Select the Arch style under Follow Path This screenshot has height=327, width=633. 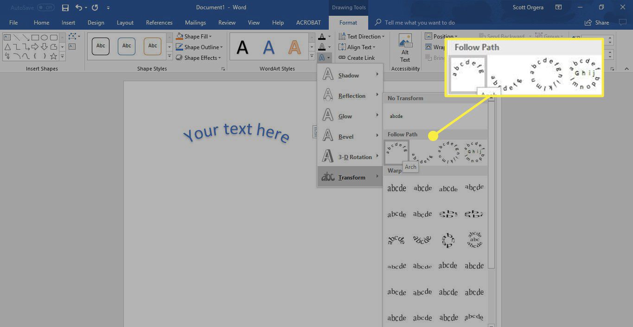[396, 151]
